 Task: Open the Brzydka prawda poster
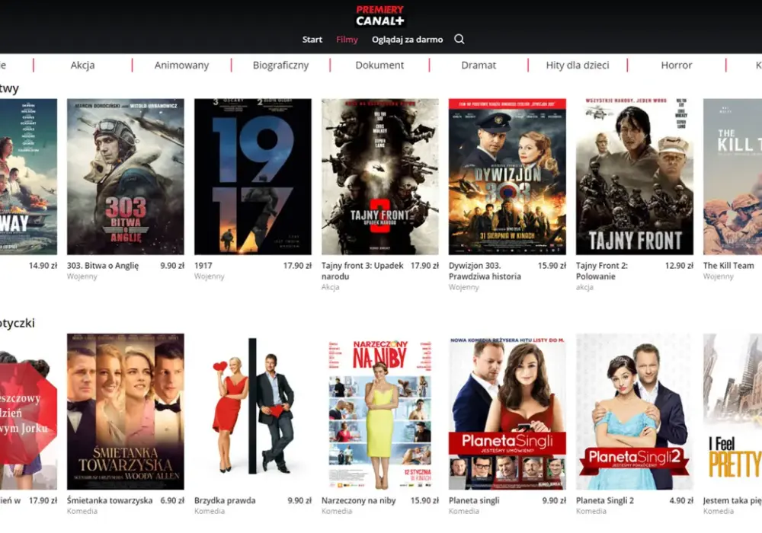click(253, 412)
